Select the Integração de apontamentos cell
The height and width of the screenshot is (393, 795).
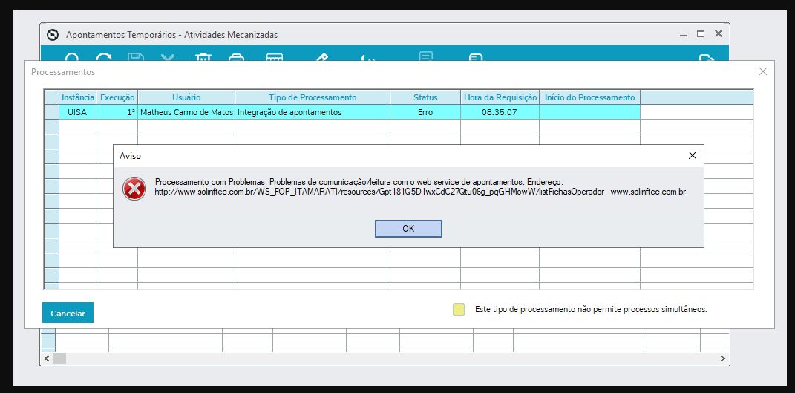(313, 112)
